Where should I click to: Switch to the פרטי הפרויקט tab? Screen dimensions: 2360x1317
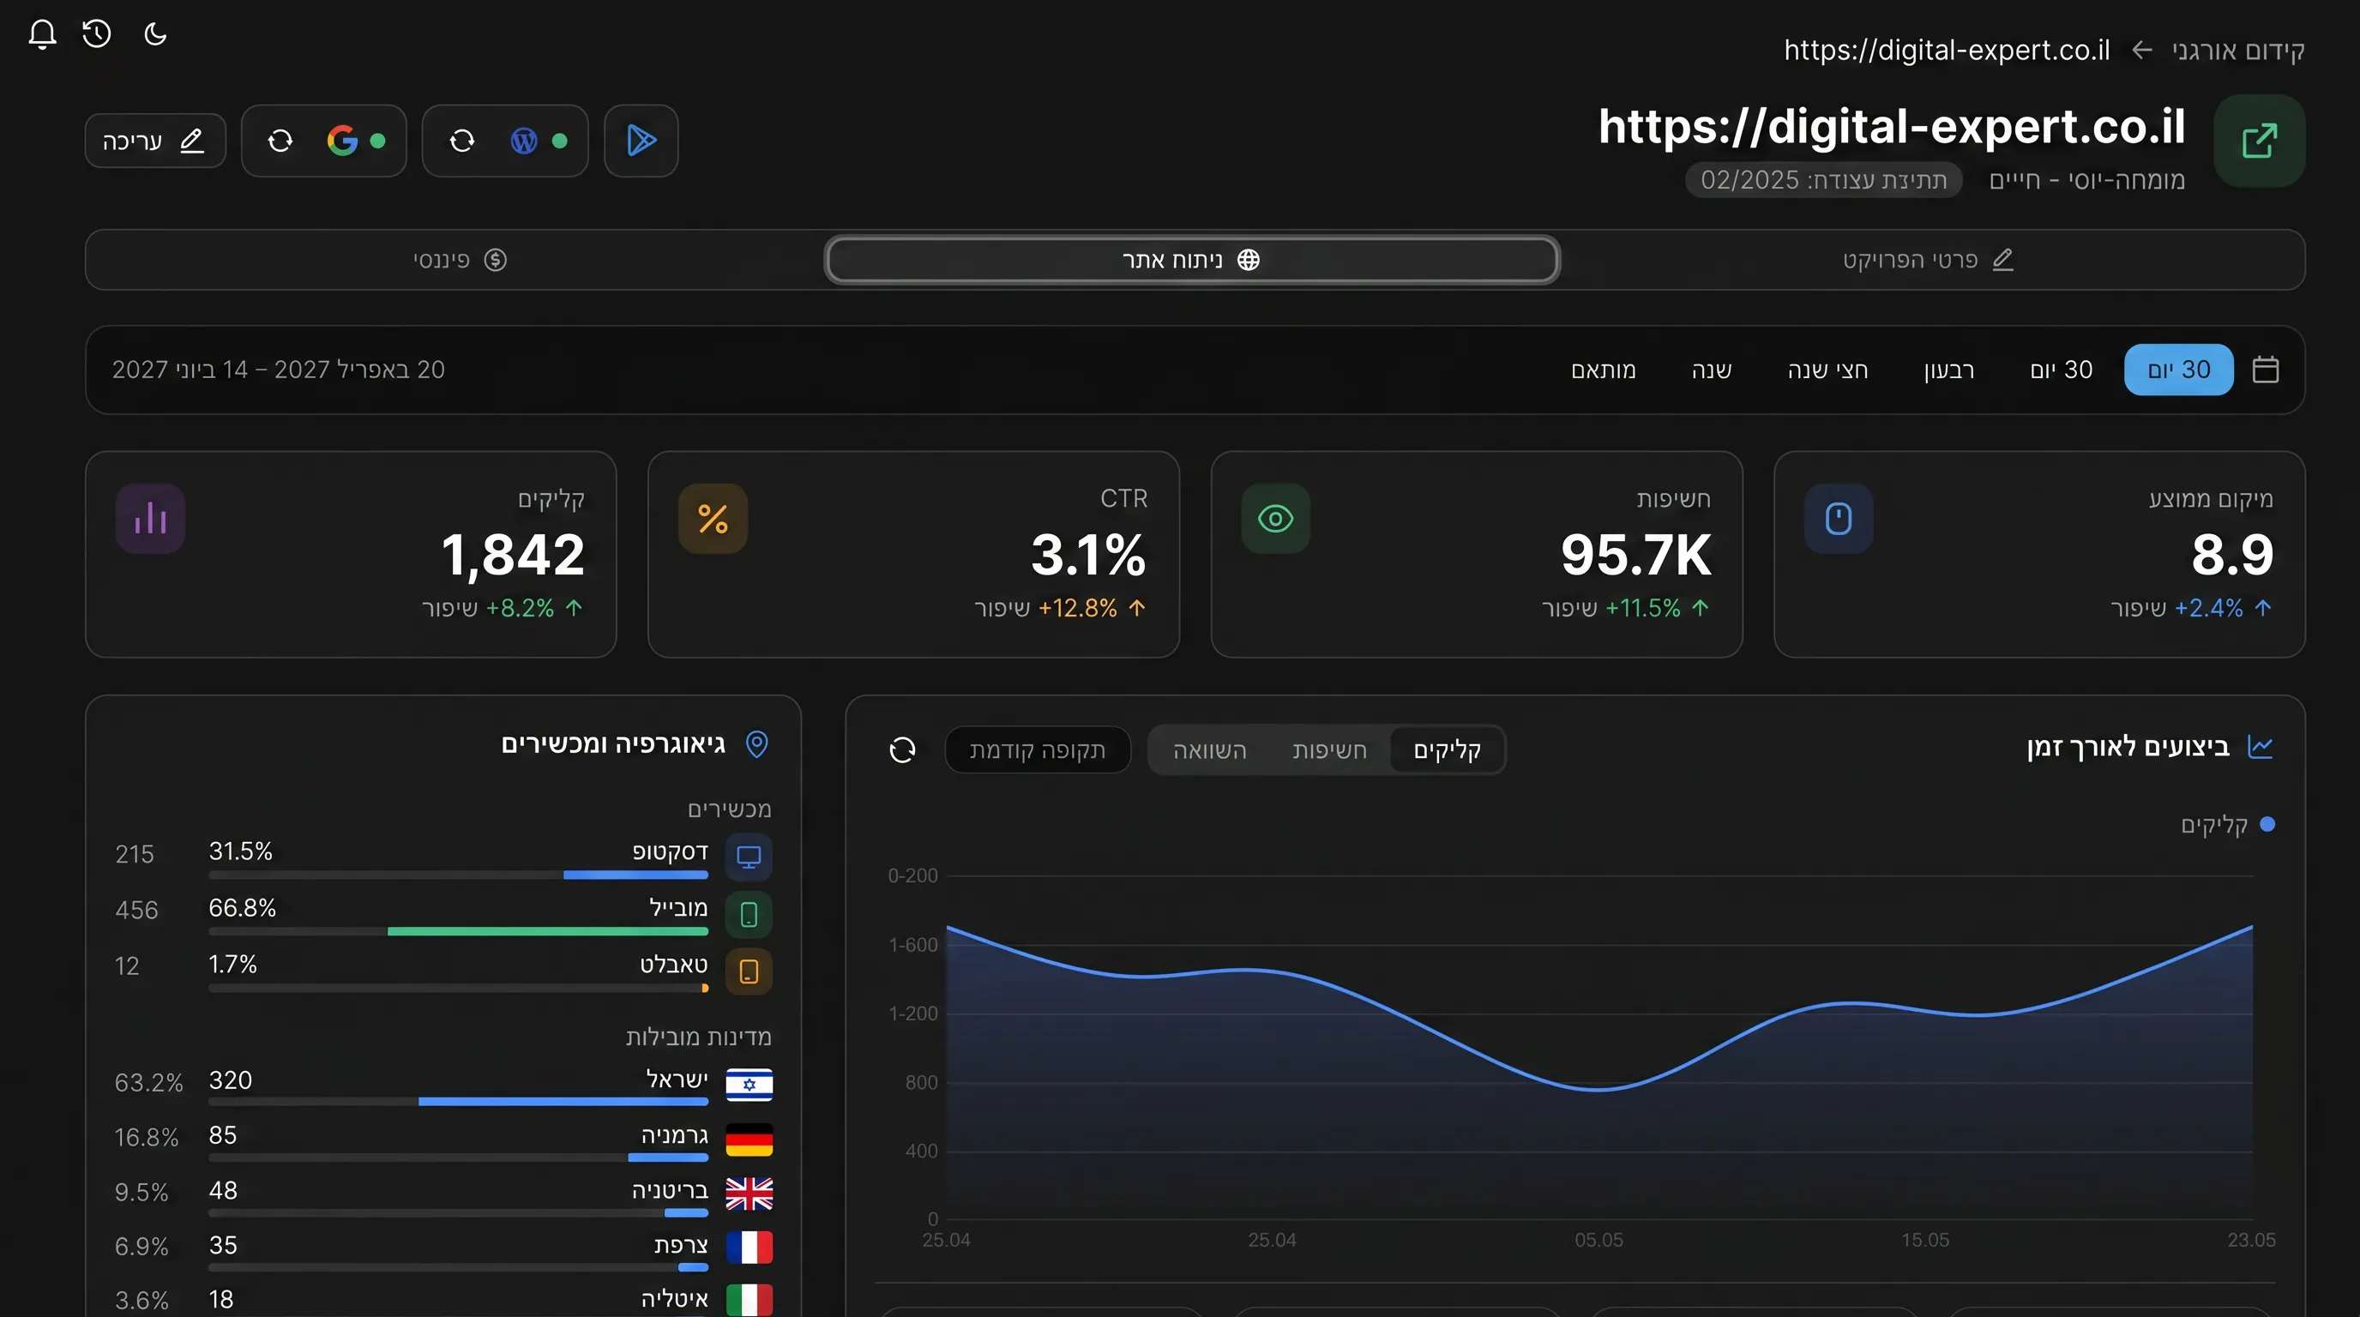click(1928, 260)
